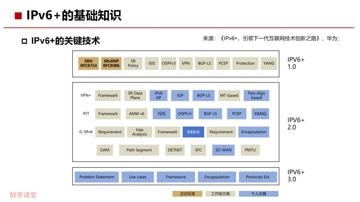Click the blue 个人文稿 legend swatch
The image size is (360, 202).
pos(259,194)
